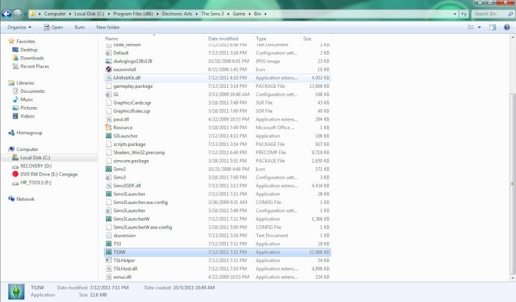The height and width of the screenshot is (302, 516).
Task: Select Computer in the address breadcrumb
Action: (x=55, y=14)
